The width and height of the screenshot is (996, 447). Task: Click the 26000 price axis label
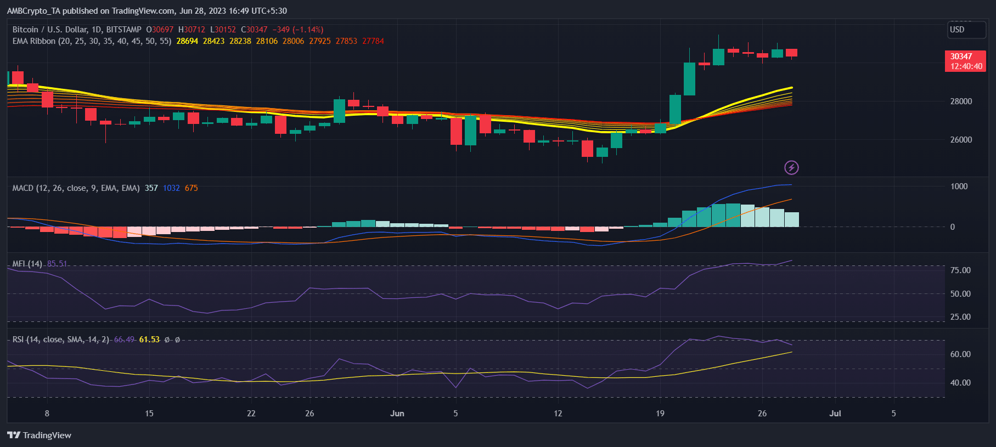click(961, 140)
